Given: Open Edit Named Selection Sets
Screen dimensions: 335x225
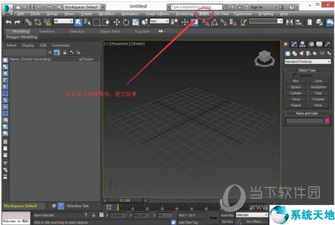Looking at the screenshot, I should tap(243, 22).
